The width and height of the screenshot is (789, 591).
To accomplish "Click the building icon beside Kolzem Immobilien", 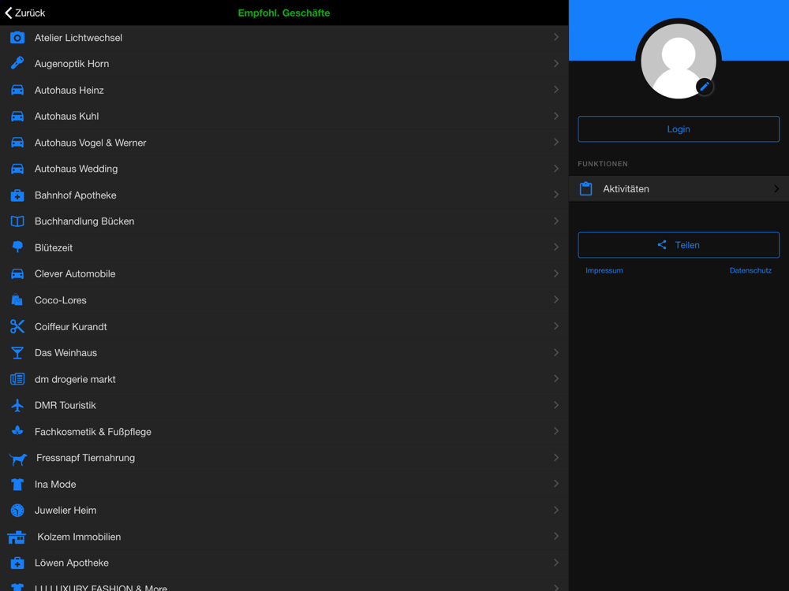I will tap(17, 537).
